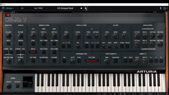The image size is (169, 95).
Task: Toggle the HOLD button
Action: click(8, 43)
